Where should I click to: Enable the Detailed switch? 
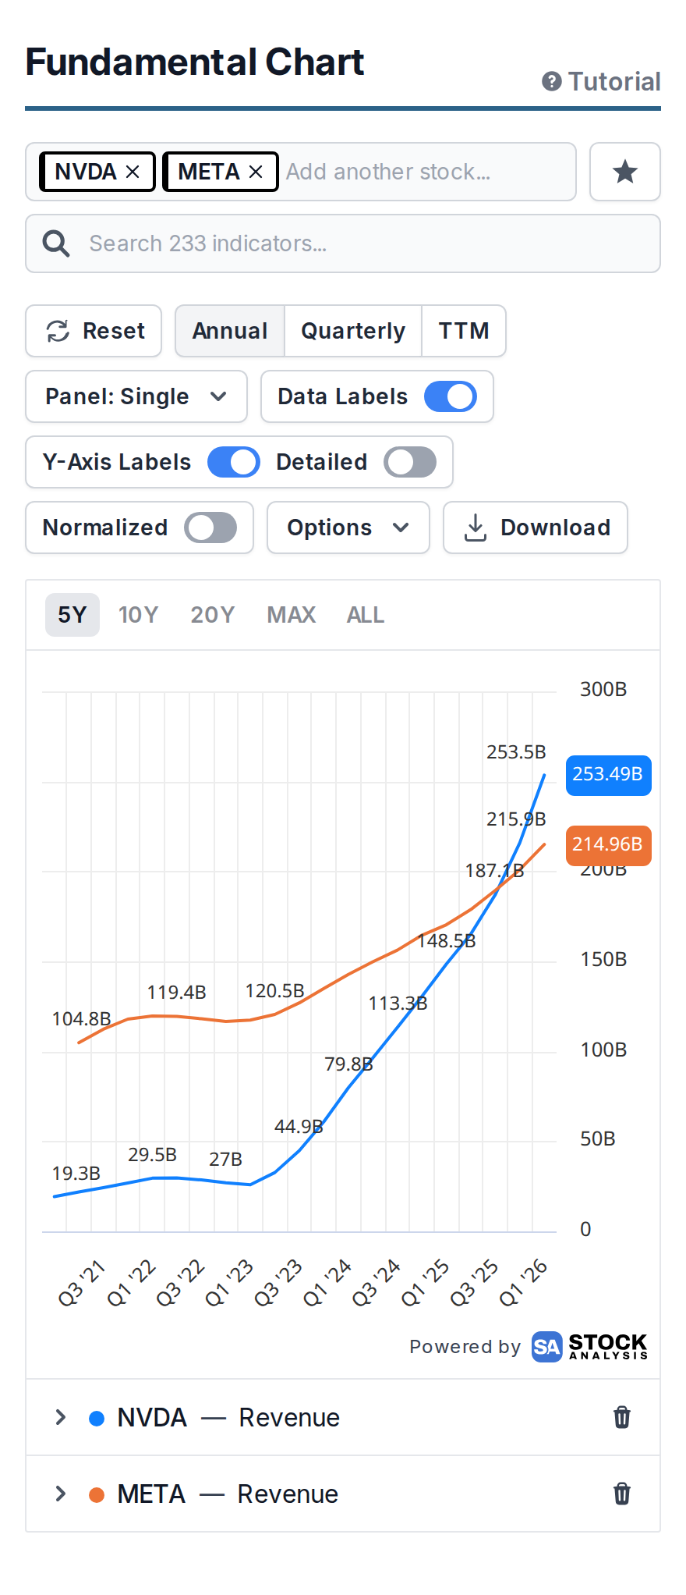410,462
